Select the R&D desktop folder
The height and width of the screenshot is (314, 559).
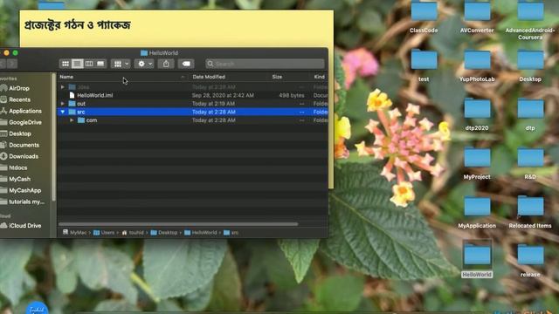[530, 163]
